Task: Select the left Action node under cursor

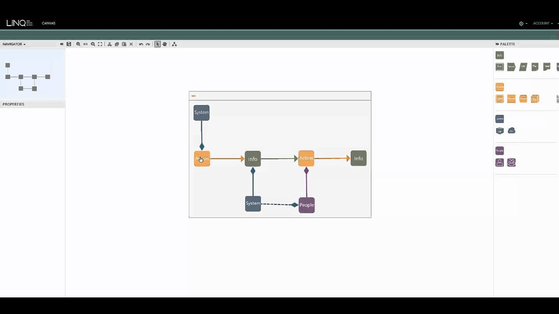Action: click(x=202, y=159)
